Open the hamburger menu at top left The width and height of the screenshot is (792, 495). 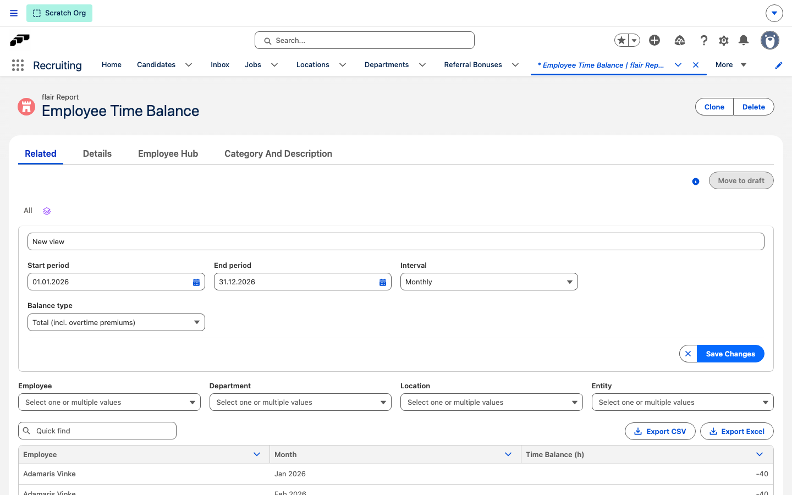click(14, 13)
